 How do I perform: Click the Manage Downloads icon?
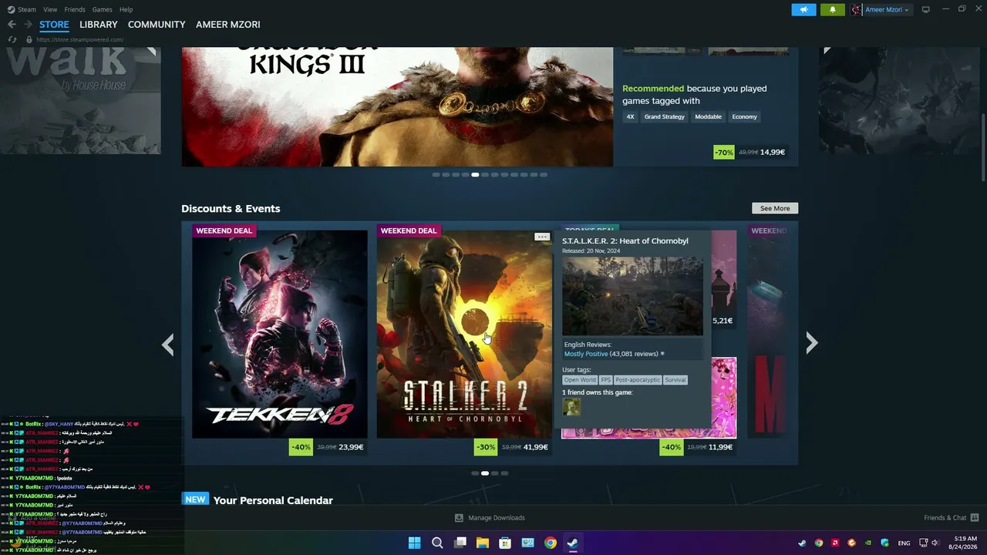pos(459,518)
